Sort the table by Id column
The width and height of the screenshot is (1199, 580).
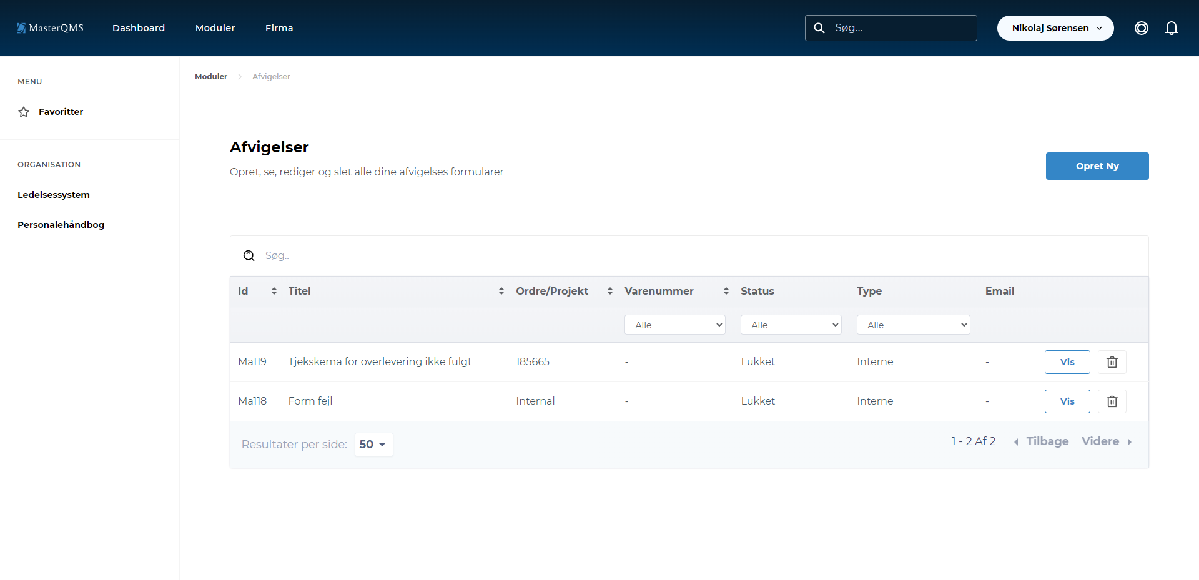pos(274,291)
